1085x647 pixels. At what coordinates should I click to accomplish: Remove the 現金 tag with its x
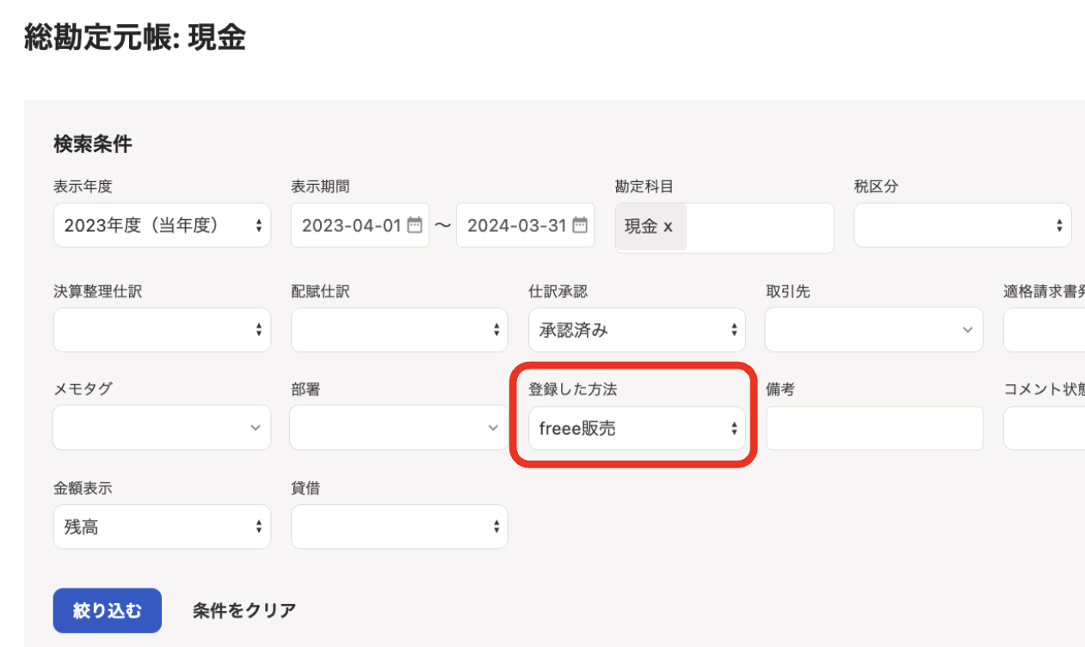668,227
